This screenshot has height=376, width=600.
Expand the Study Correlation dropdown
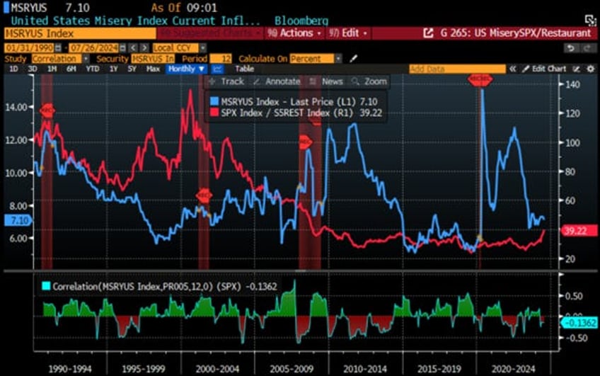tap(86, 58)
